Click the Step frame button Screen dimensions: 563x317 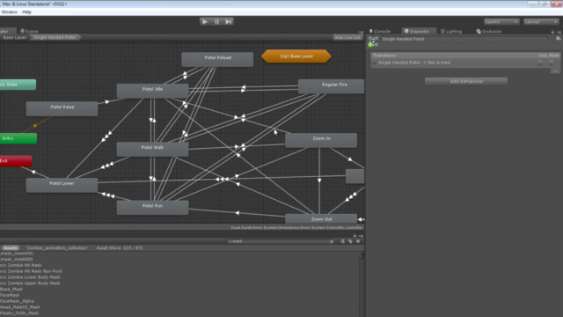[229, 21]
